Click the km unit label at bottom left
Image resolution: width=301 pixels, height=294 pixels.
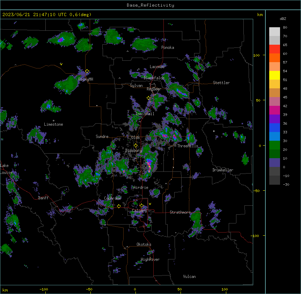pos(5,290)
